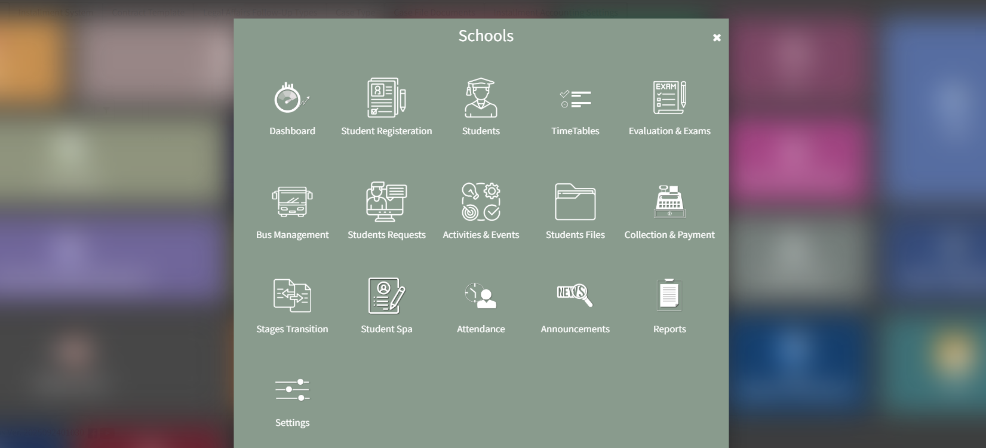Open the Announcements news icon
This screenshot has width=986, height=448.
575,294
